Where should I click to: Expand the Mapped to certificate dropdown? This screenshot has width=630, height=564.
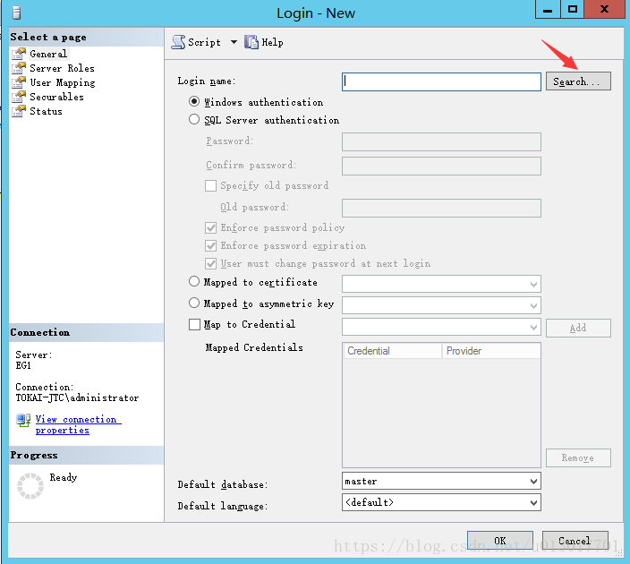pyautogui.click(x=533, y=284)
